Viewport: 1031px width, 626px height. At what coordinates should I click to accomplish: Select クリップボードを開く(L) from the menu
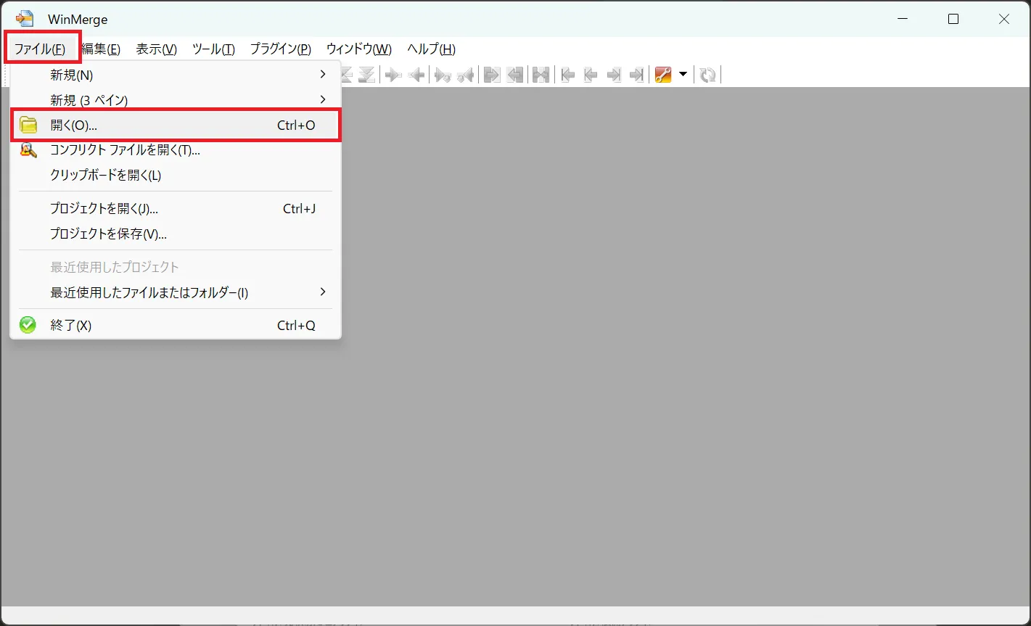tap(106, 175)
